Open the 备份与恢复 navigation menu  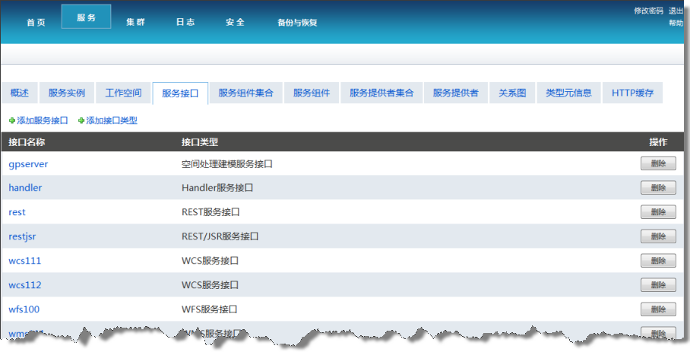[x=297, y=23]
